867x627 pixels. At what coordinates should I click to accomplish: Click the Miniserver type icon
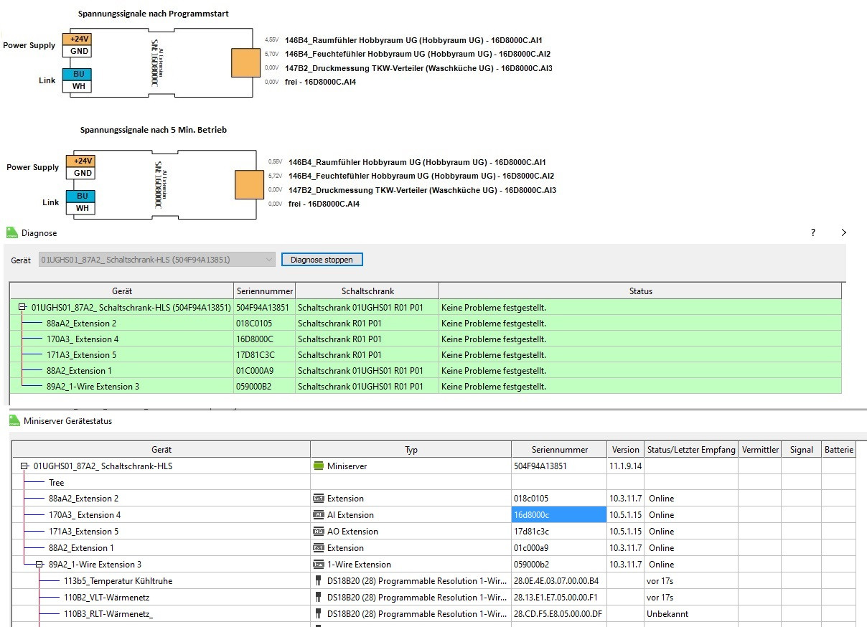coord(319,466)
